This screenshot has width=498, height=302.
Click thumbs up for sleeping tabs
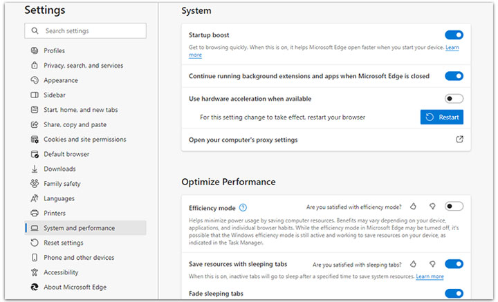coord(413,264)
